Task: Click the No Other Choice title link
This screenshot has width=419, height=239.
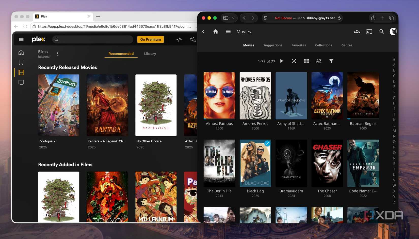Action: click(x=149, y=141)
